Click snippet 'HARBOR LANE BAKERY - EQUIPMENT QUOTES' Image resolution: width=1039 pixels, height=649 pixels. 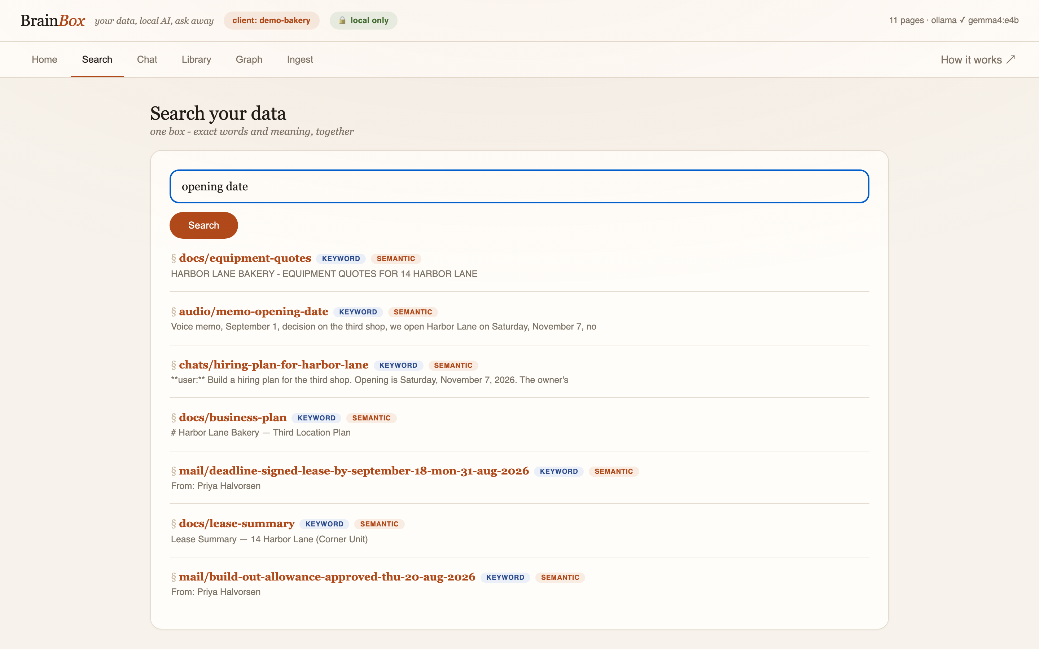click(324, 273)
